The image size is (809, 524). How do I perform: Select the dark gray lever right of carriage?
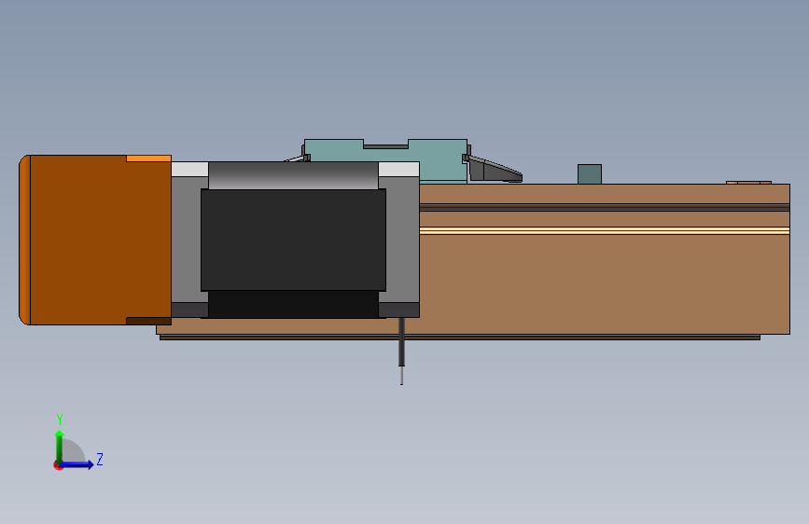coord(495,169)
